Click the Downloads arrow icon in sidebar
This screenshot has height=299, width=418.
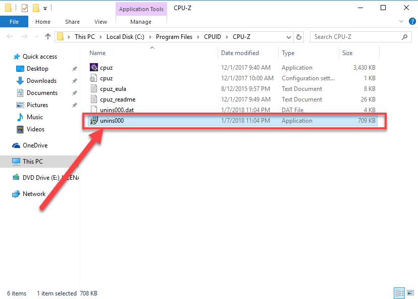tap(20, 81)
